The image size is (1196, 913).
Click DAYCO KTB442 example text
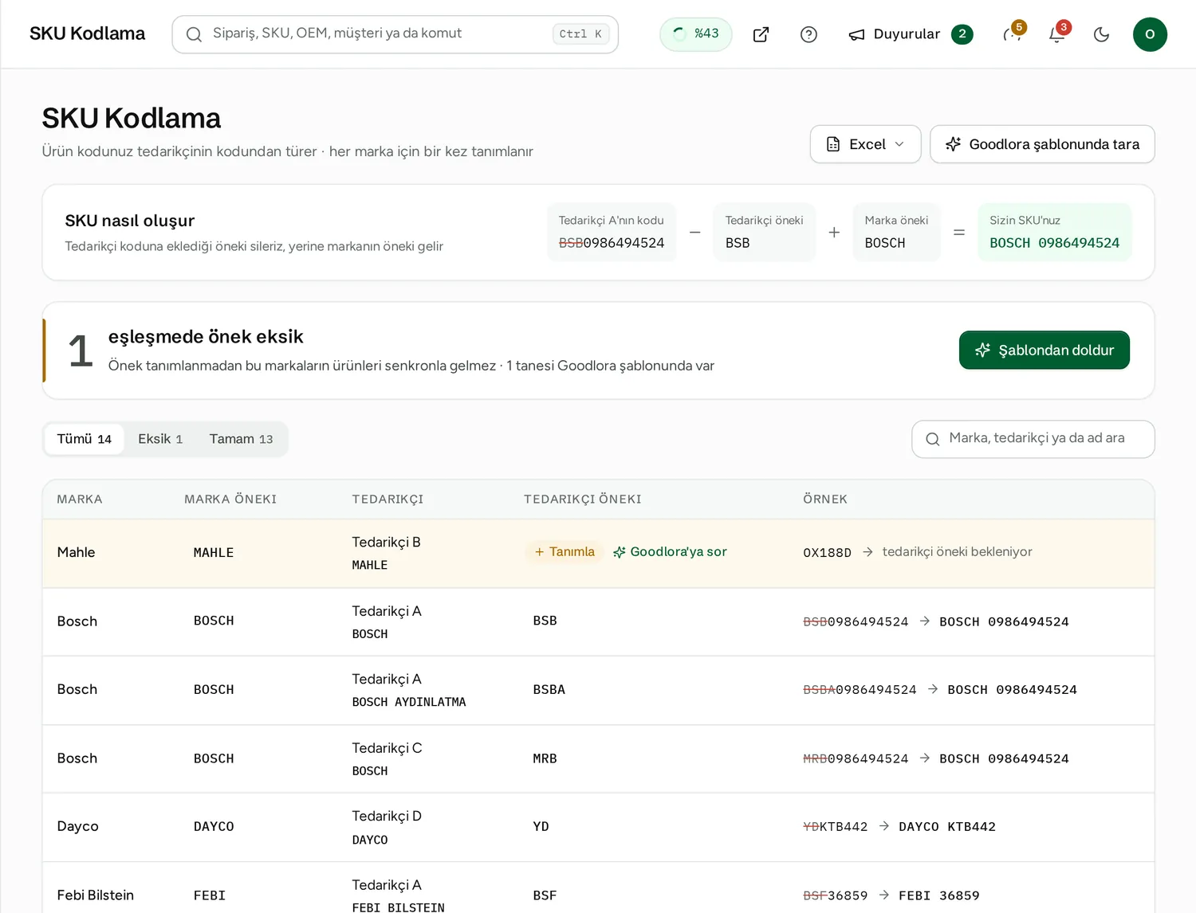point(947,827)
